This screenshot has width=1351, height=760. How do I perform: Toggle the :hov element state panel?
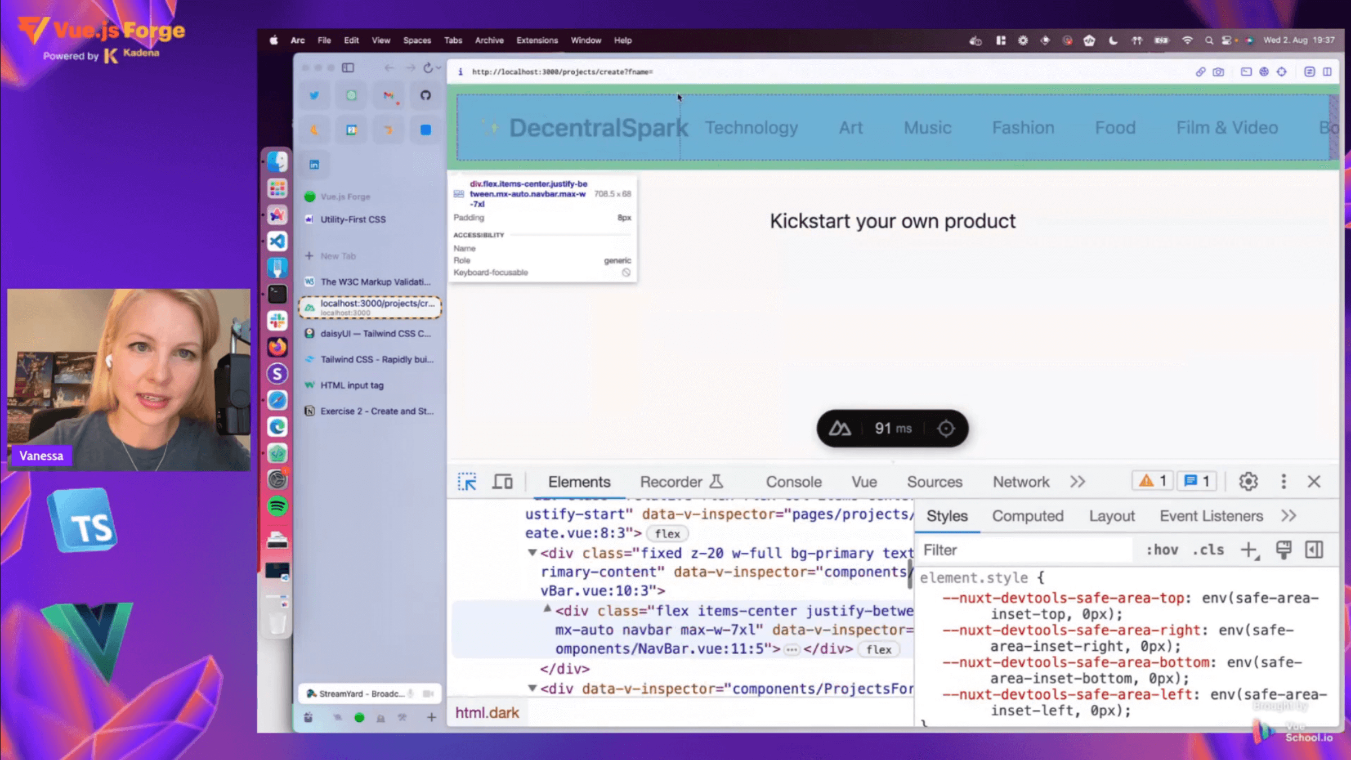coord(1162,550)
